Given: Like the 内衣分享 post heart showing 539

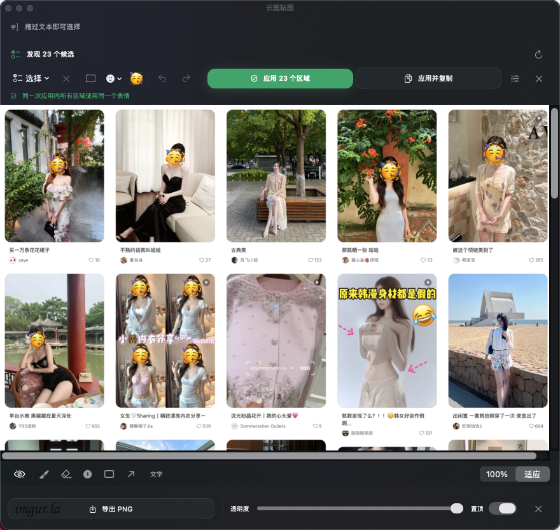Looking at the screenshot, I should (x=199, y=426).
